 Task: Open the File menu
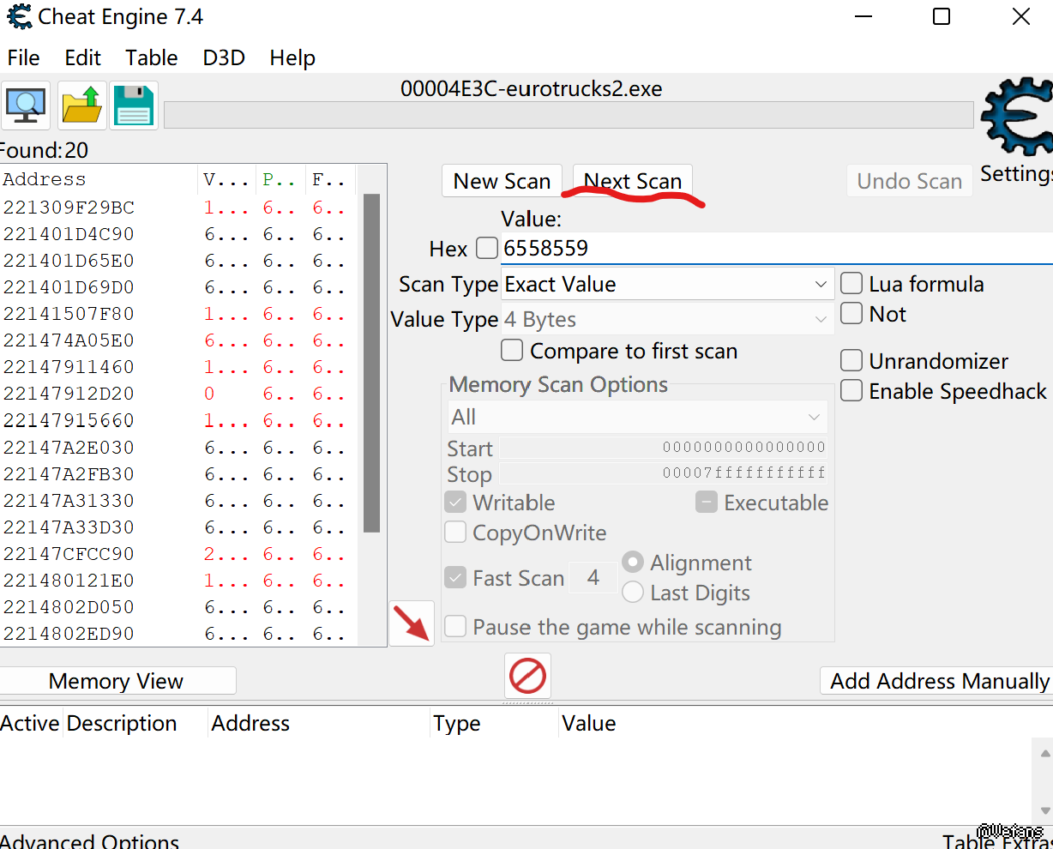(23, 57)
